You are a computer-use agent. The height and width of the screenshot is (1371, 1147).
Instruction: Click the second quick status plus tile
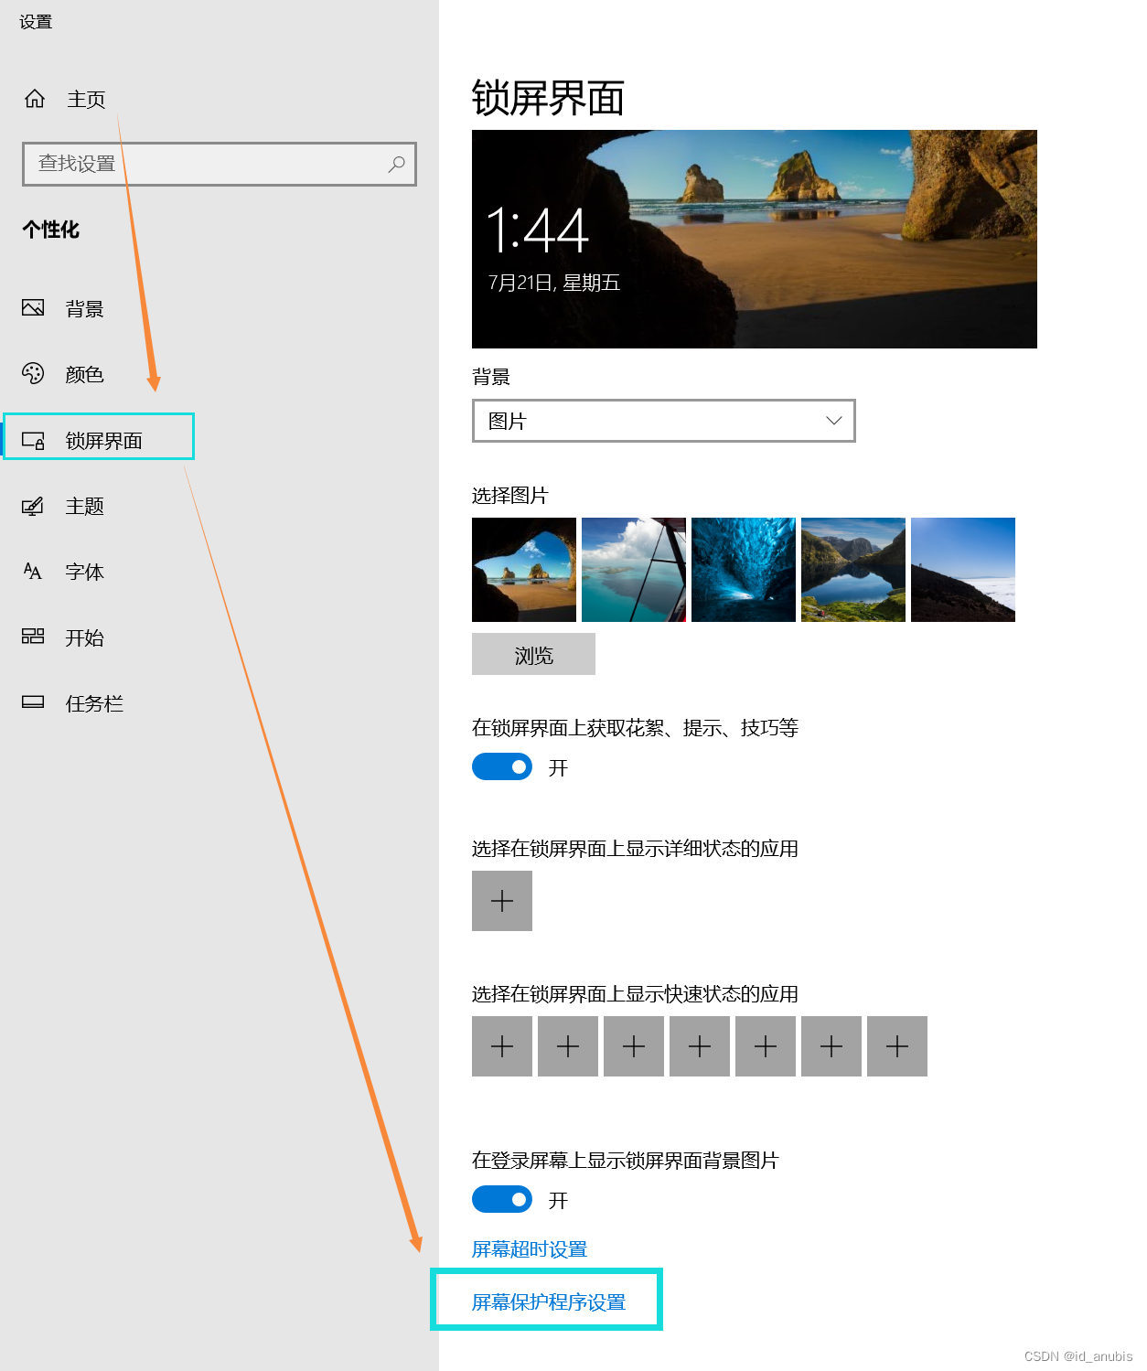(x=568, y=1046)
